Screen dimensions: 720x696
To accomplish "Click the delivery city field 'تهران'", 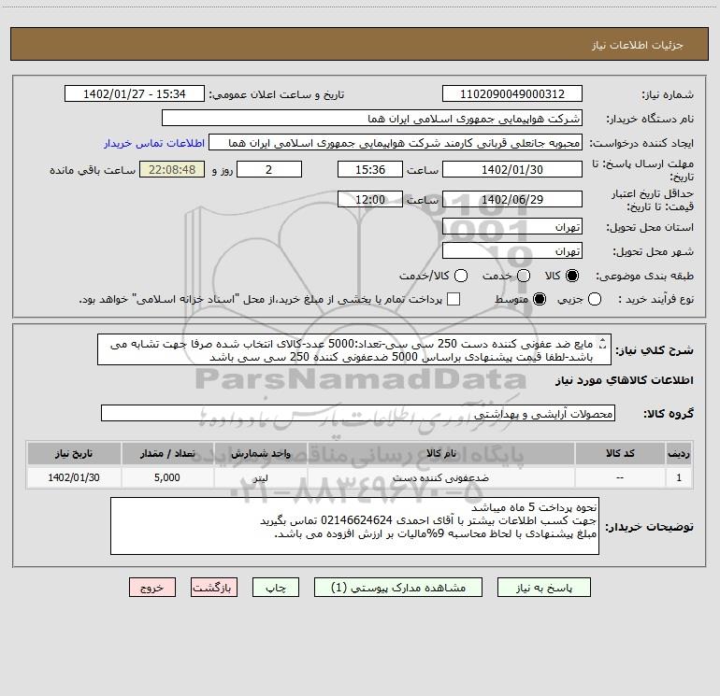I will [512, 250].
